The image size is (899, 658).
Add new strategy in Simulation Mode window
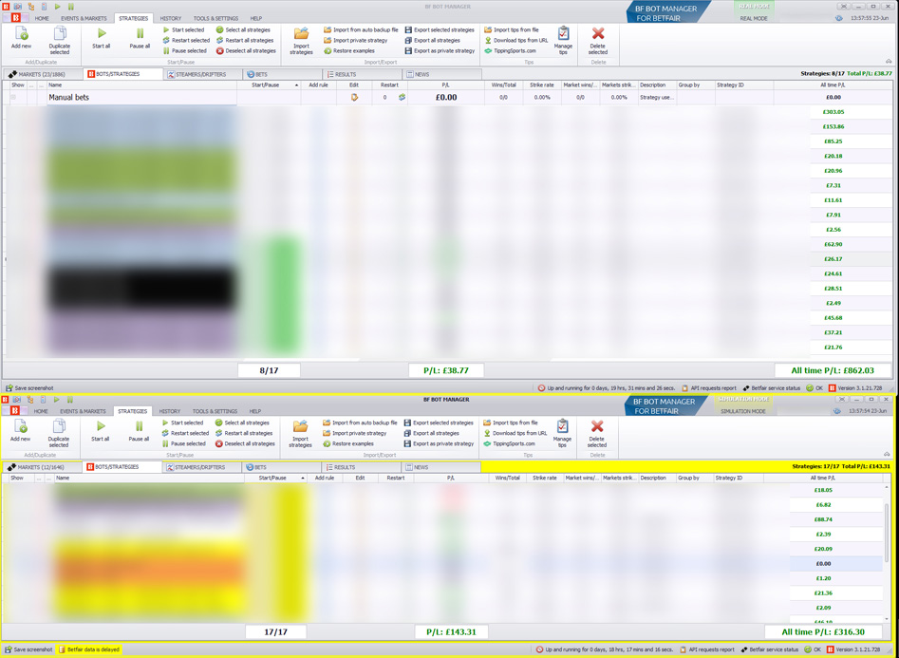[20, 431]
